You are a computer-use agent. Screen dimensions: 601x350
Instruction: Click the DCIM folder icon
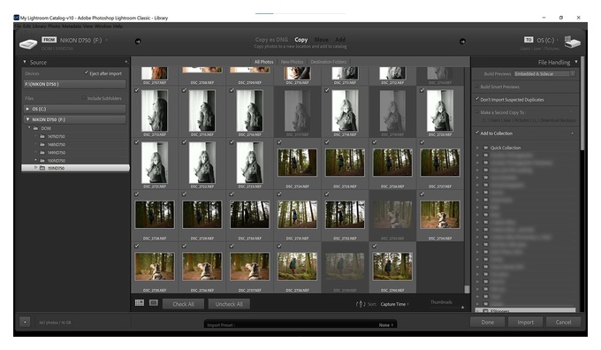point(35,128)
